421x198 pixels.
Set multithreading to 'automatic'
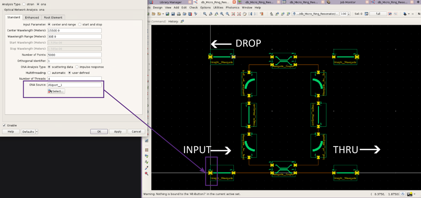tap(49, 73)
